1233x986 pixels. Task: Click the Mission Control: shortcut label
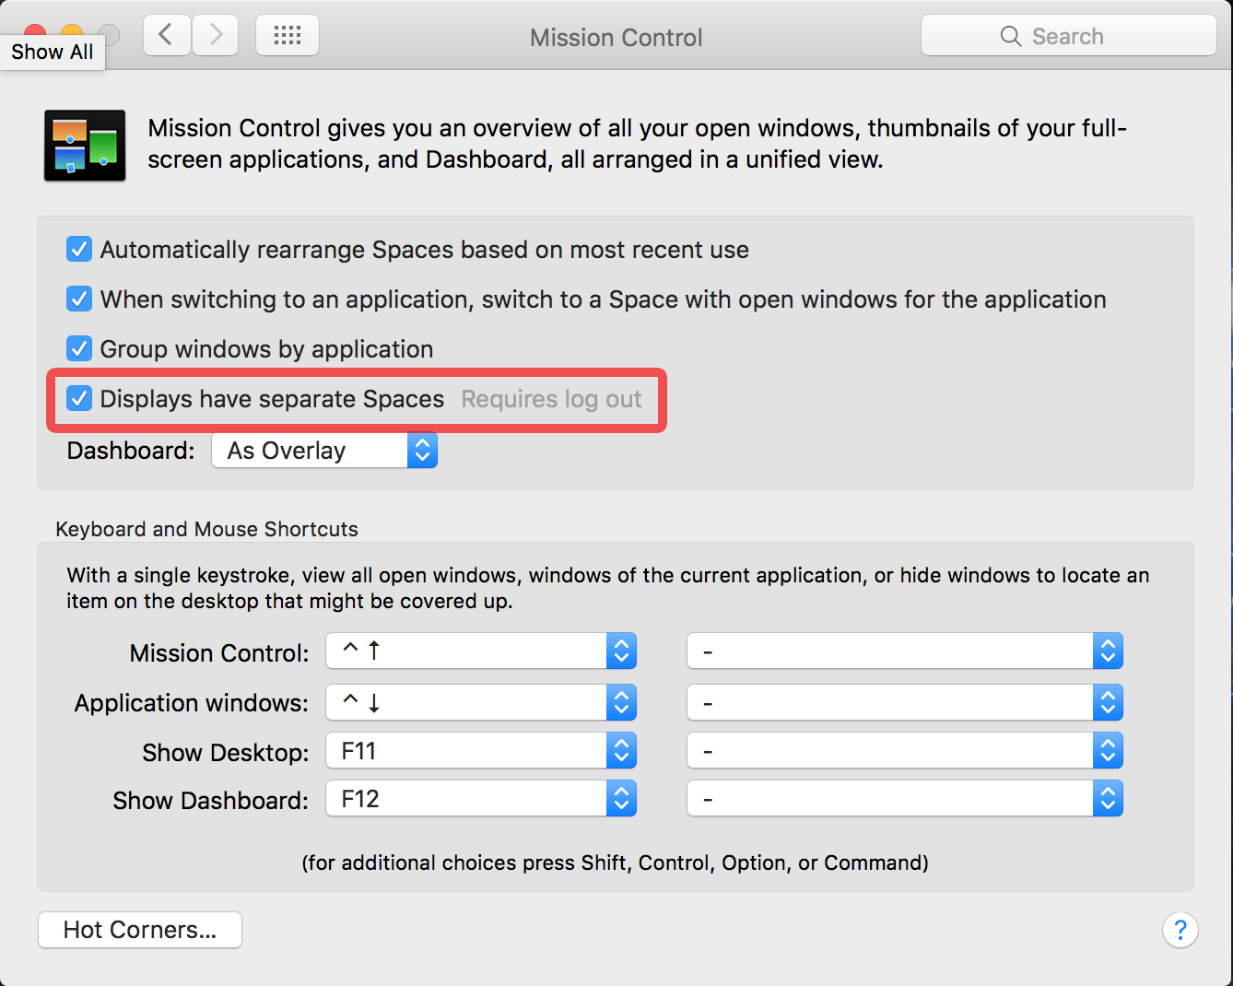[219, 653]
